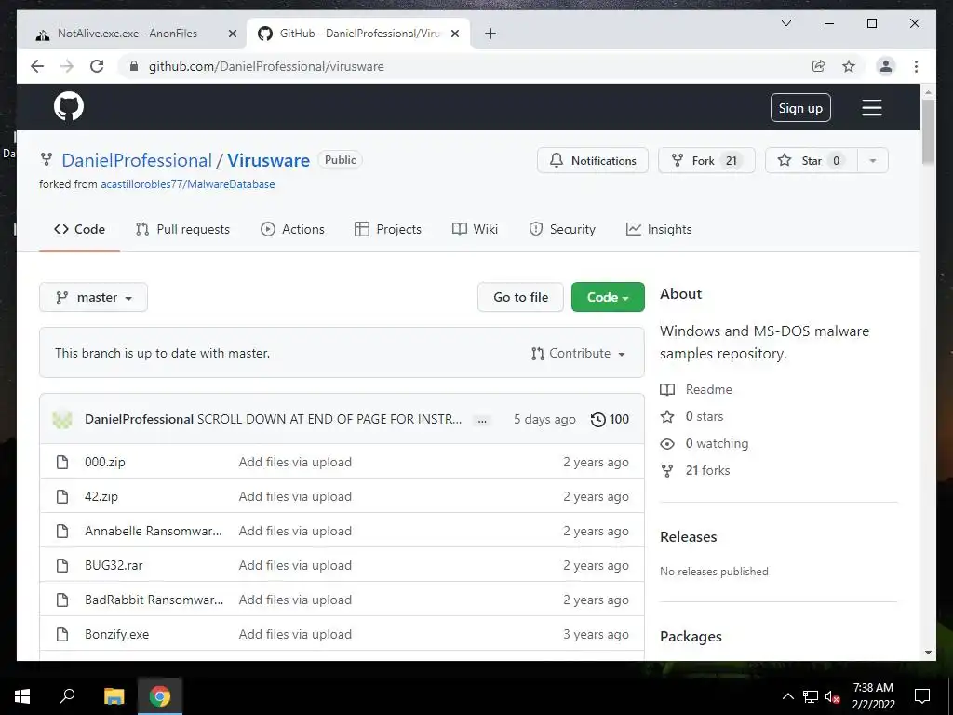Open Windows taskbar search

pyautogui.click(x=67, y=696)
